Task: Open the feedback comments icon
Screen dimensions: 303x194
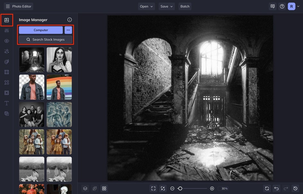Action: pyautogui.click(x=273, y=6)
